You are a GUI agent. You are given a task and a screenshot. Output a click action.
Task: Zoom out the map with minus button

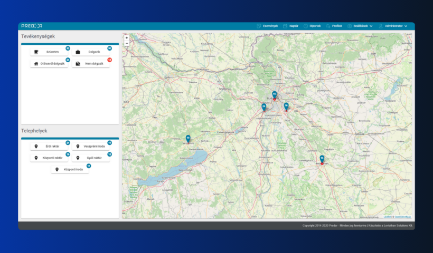click(127, 43)
